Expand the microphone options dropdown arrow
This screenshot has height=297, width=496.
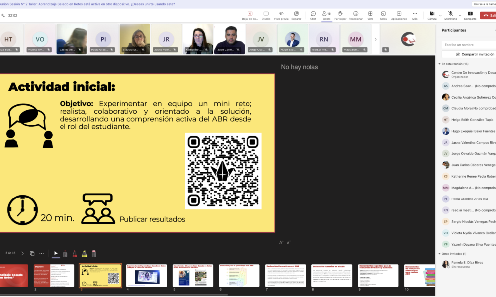tap(460, 15)
